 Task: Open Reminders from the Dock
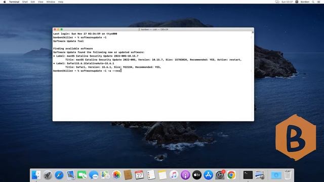coord(151,175)
